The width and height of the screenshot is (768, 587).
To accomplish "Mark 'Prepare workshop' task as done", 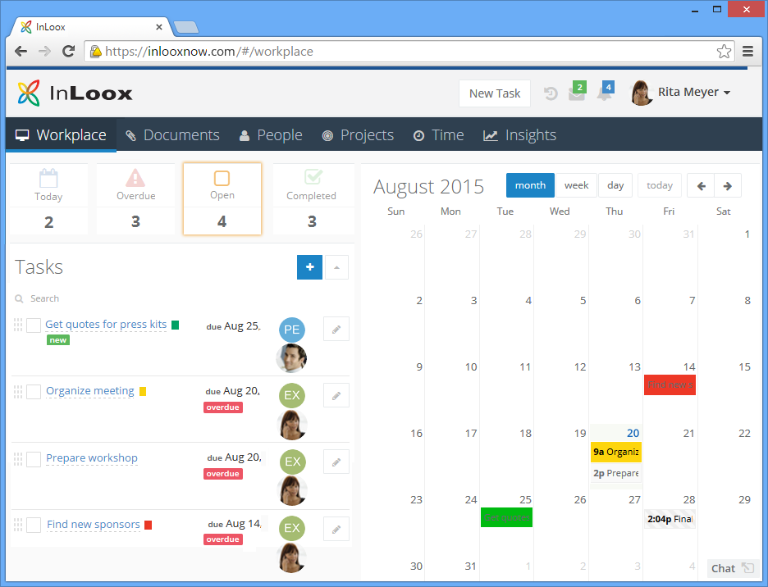I will [34, 459].
